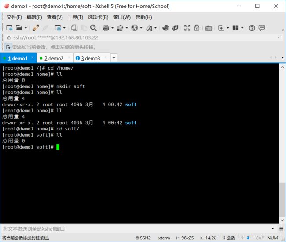Click the ssh address bar field
This screenshot has height=242, width=286.
coord(142,37)
